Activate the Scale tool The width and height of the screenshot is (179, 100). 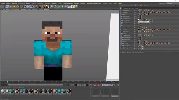[x=14, y=6]
